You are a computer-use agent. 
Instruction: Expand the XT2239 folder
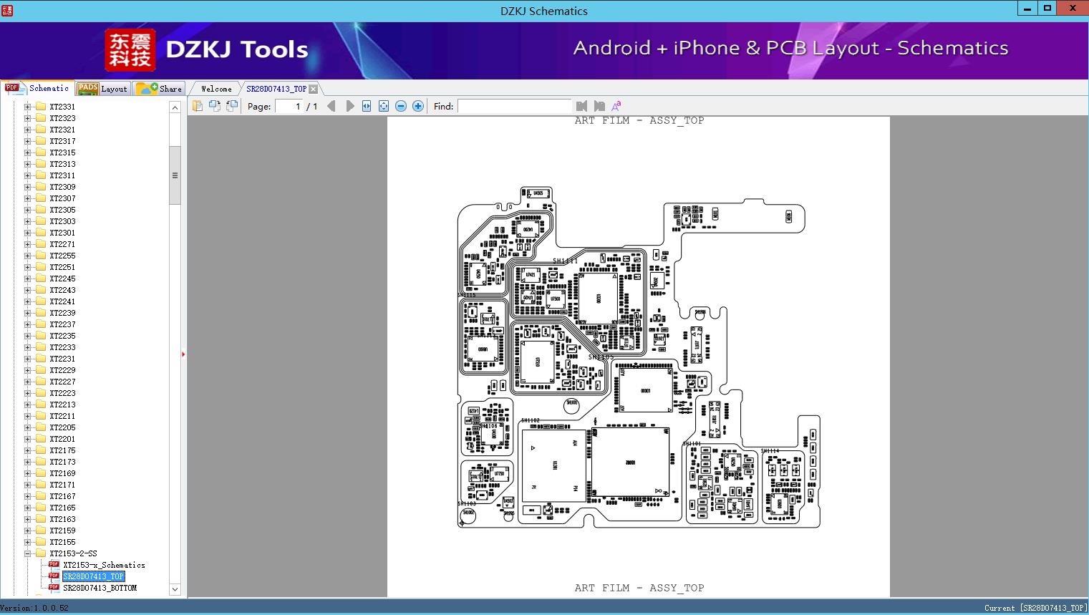(28, 313)
